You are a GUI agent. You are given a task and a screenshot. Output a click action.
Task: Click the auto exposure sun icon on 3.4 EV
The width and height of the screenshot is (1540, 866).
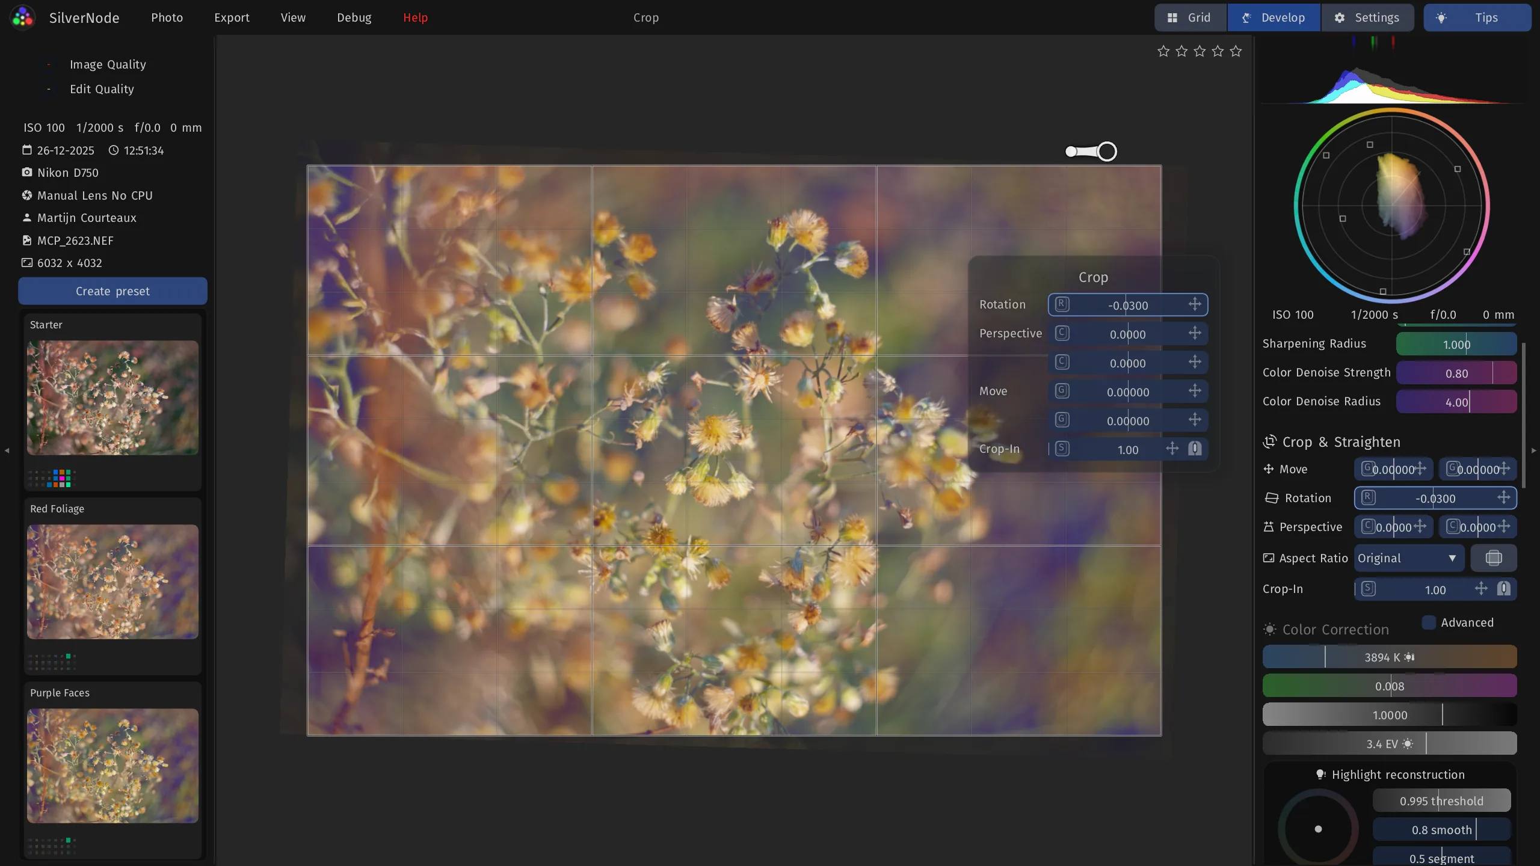coord(1407,744)
